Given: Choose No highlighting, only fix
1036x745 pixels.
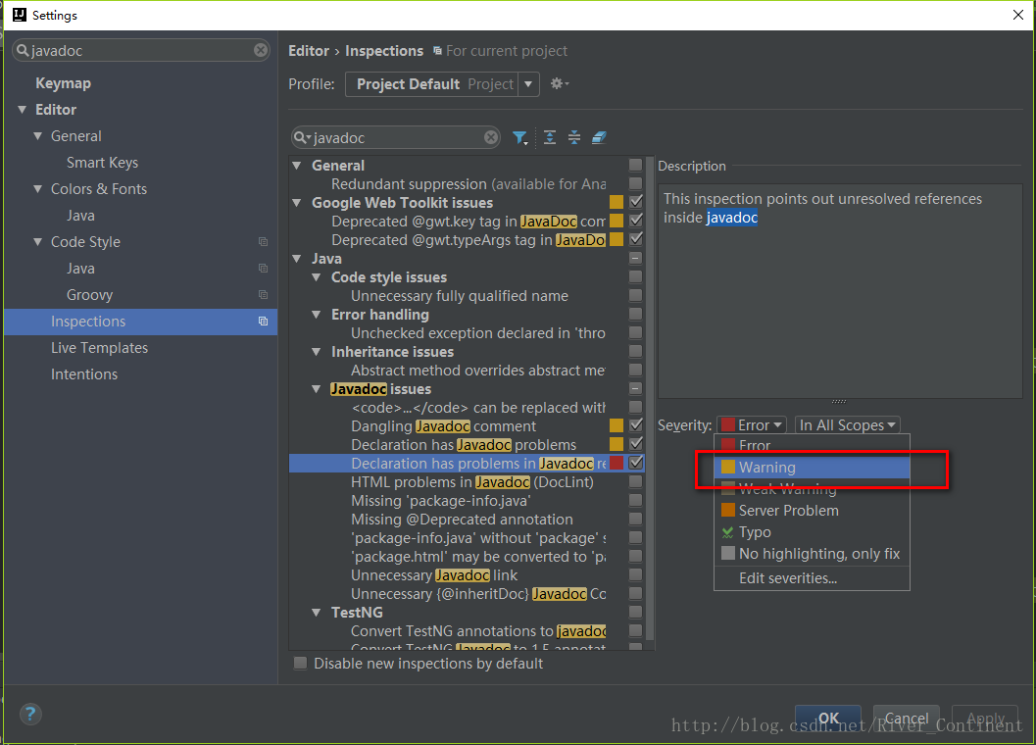Looking at the screenshot, I should 812,554.
